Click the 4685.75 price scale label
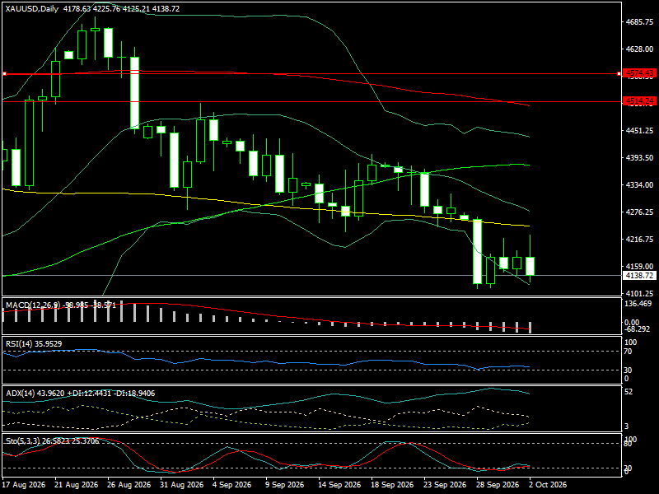This screenshot has width=659, height=494. [x=639, y=22]
